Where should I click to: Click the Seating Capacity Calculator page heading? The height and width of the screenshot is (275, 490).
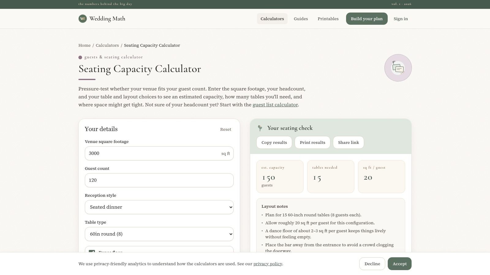(x=140, y=69)
